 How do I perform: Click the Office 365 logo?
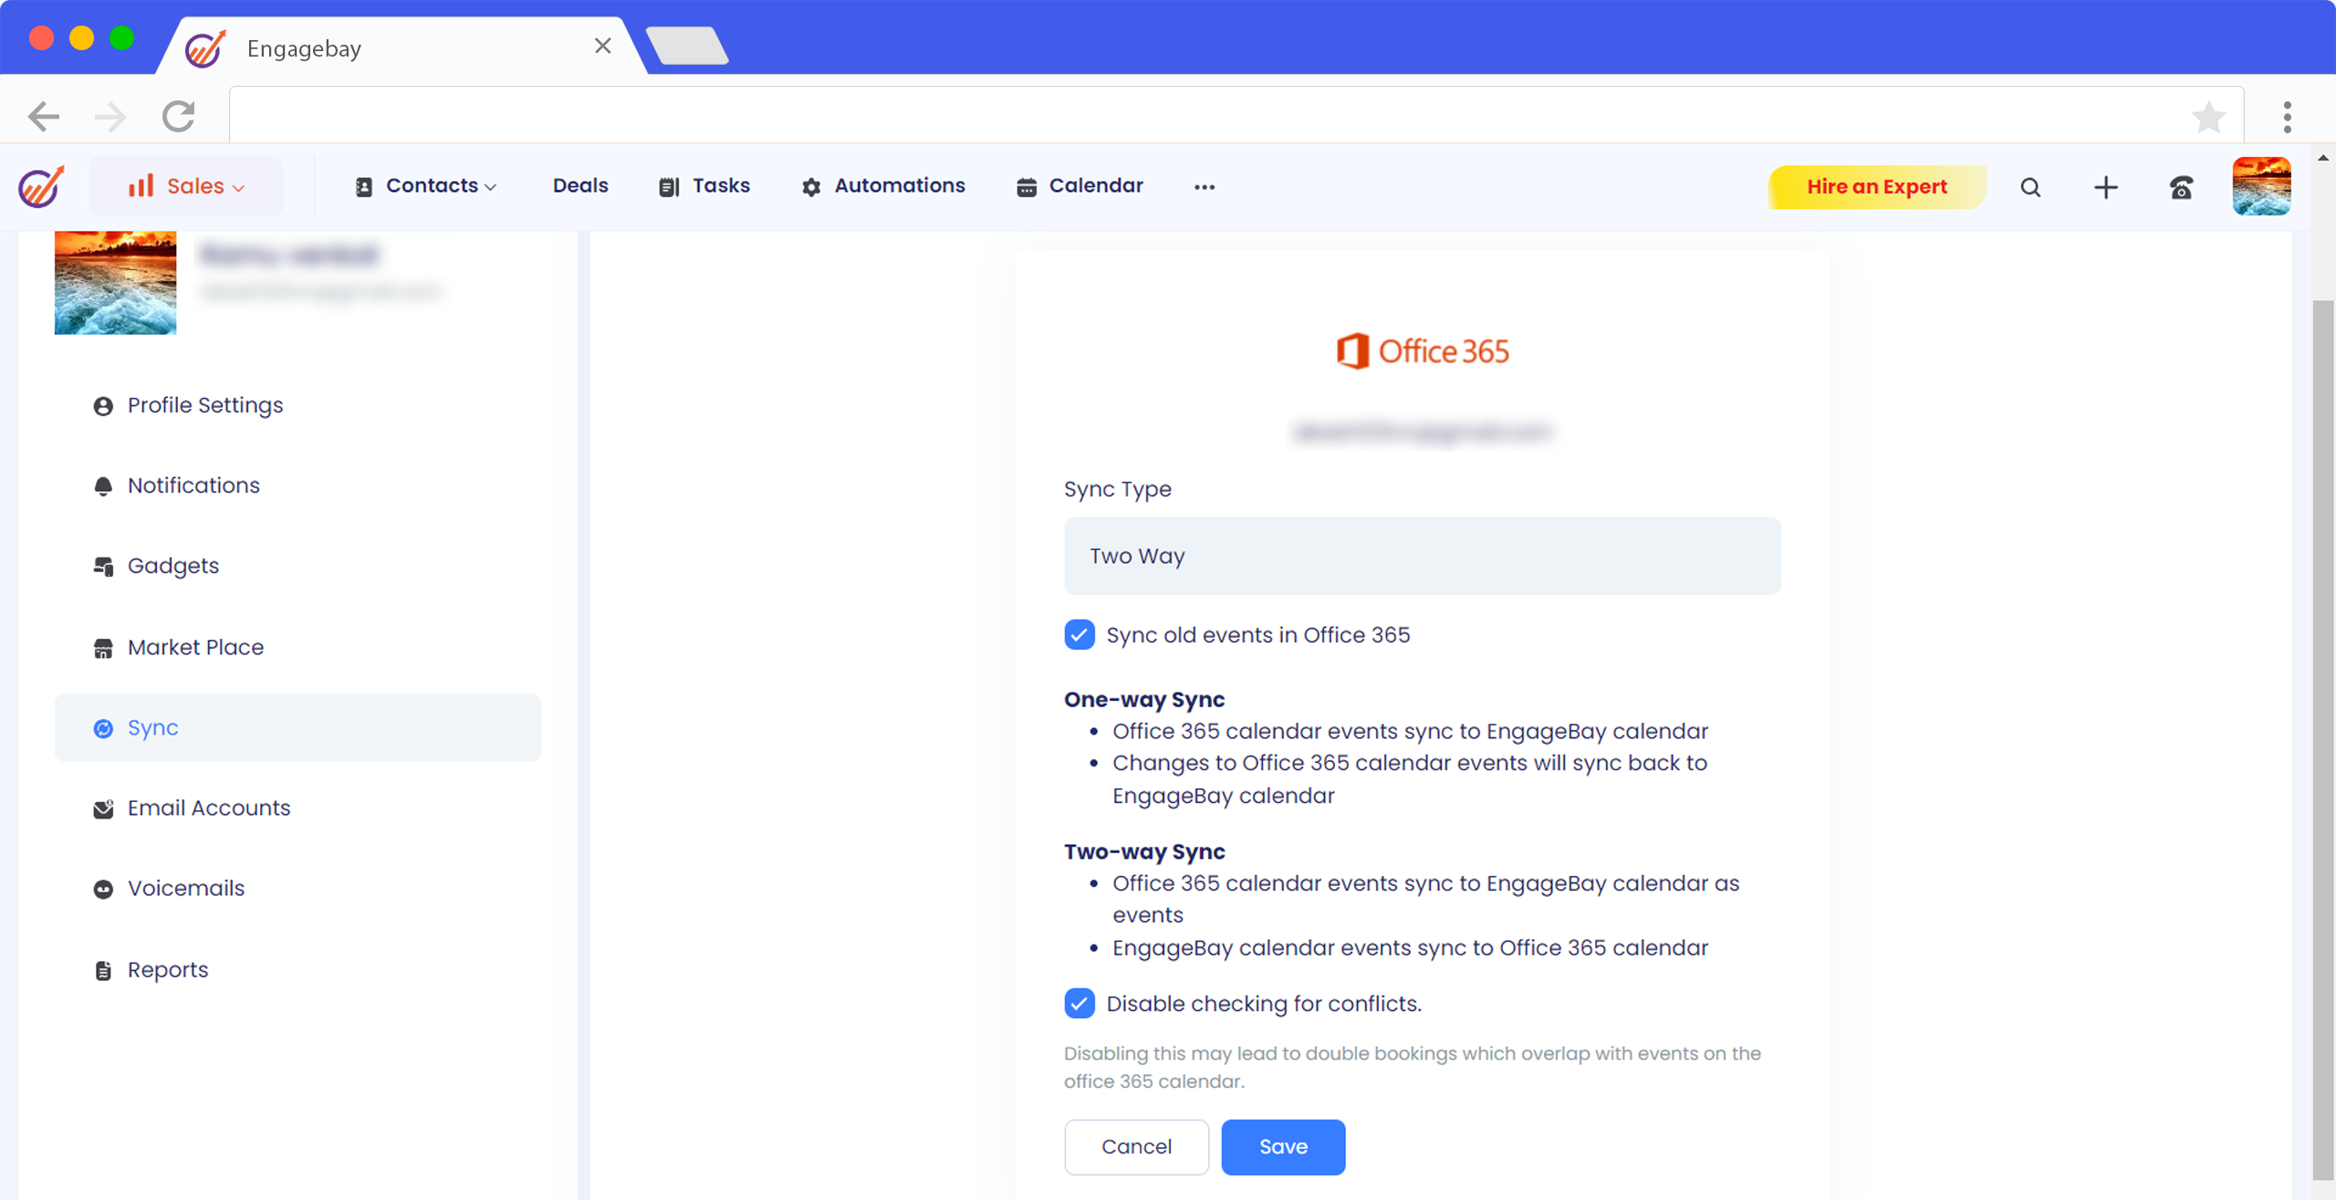1422,351
